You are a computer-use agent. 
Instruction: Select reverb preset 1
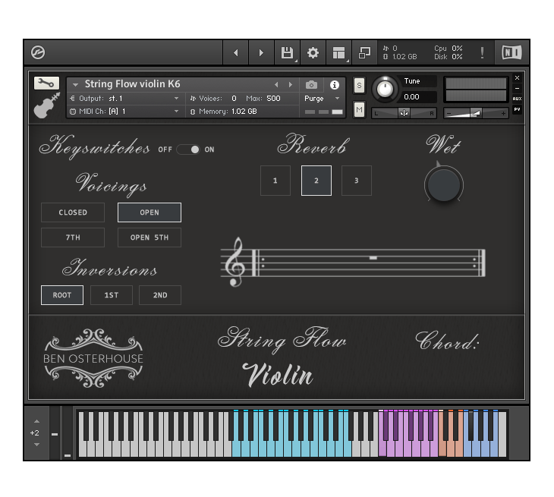(275, 181)
